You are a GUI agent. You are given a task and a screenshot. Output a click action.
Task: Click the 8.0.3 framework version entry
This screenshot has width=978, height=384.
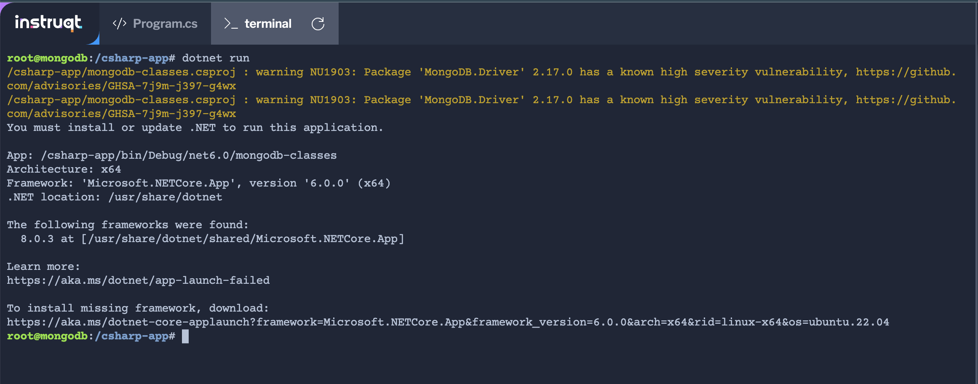[37, 239]
